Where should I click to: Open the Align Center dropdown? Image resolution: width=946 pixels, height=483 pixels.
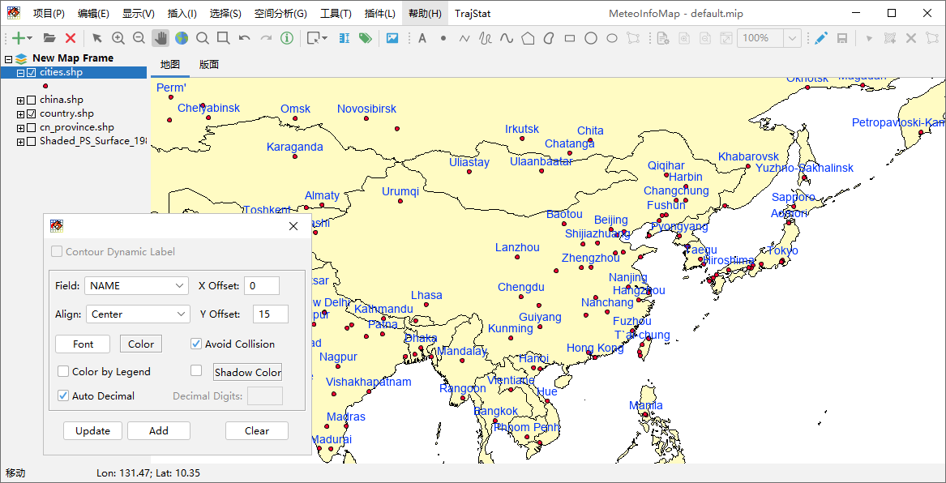138,314
